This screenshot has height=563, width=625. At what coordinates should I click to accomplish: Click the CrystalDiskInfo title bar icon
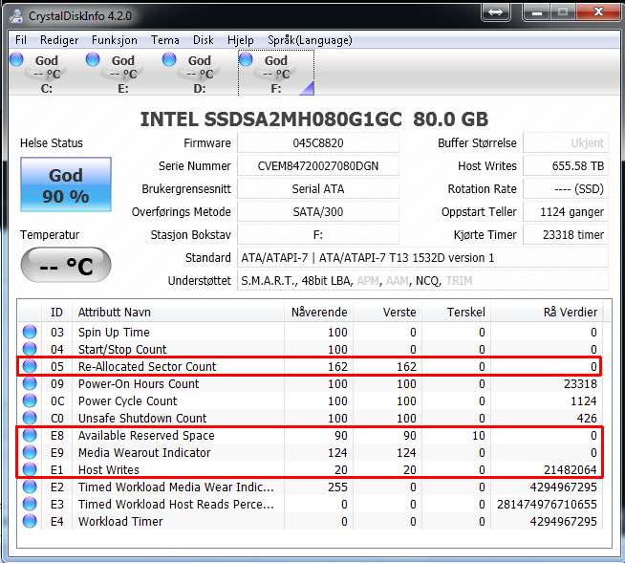17,15
